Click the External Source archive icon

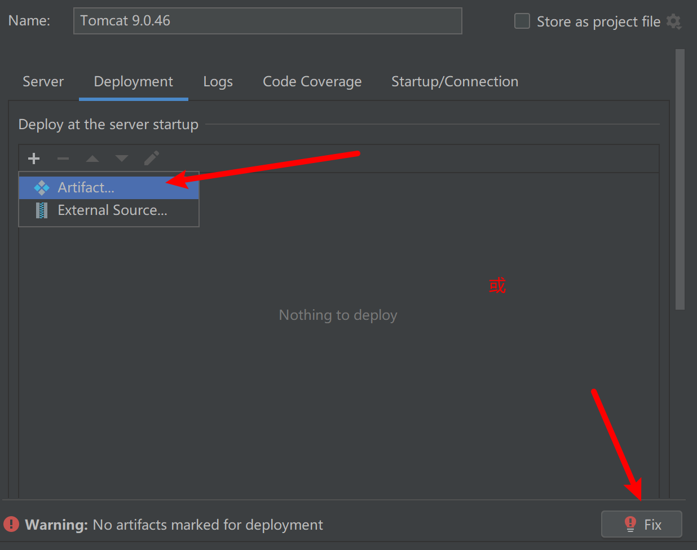click(x=42, y=210)
